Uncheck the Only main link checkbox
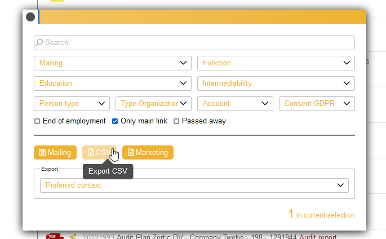Screen dimensions: 386x239 pyautogui.click(x=115, y=121)
